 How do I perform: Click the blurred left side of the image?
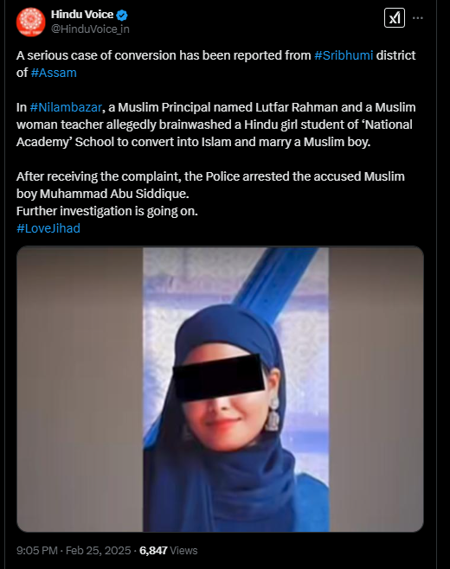click(80, 389)
